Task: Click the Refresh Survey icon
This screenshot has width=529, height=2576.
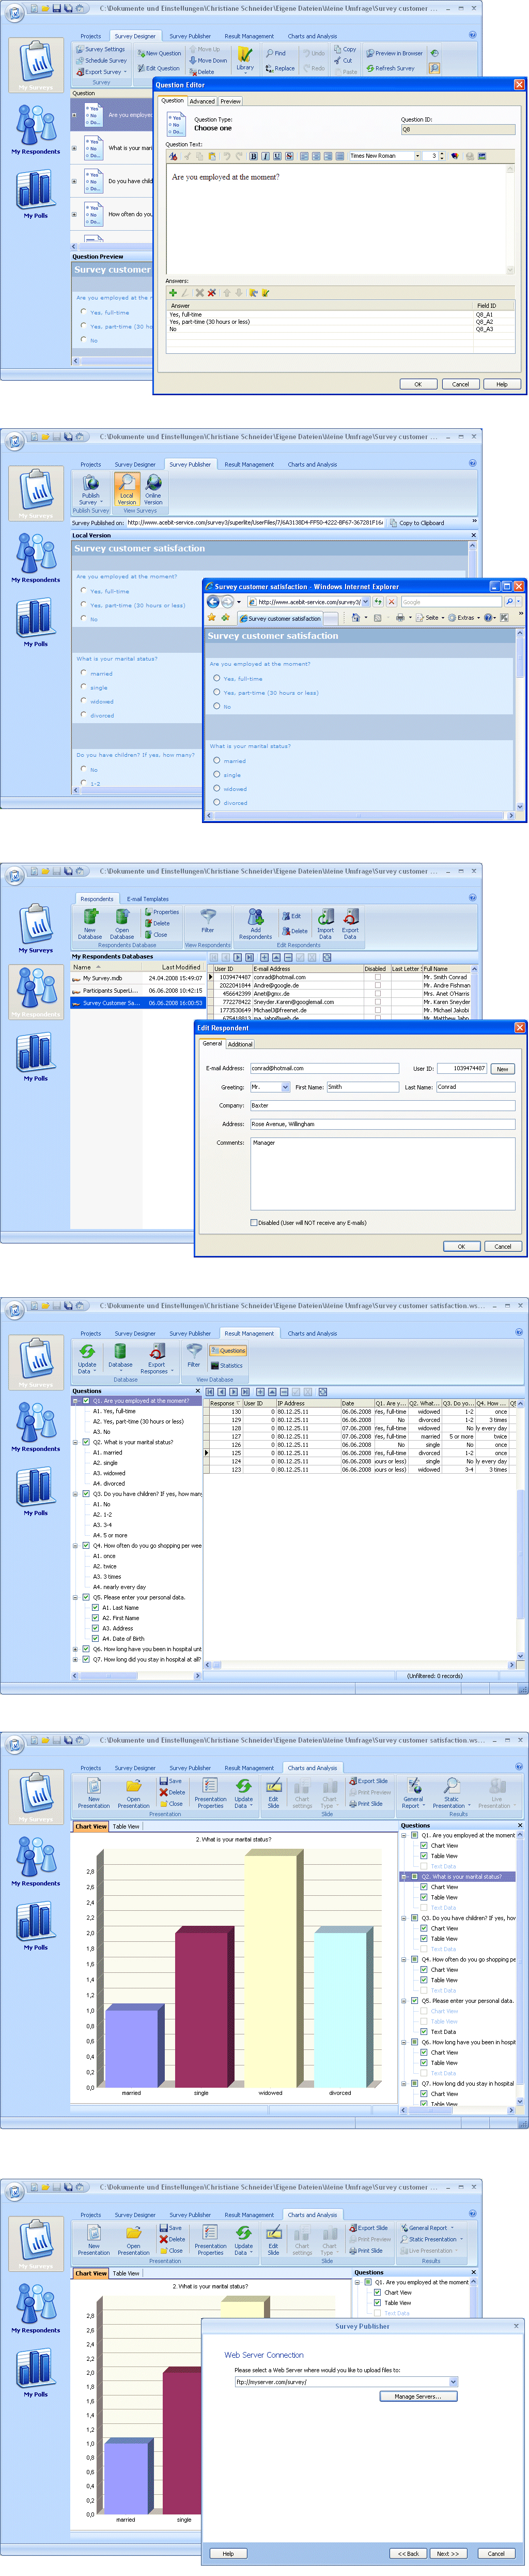Action: point(369,68)
